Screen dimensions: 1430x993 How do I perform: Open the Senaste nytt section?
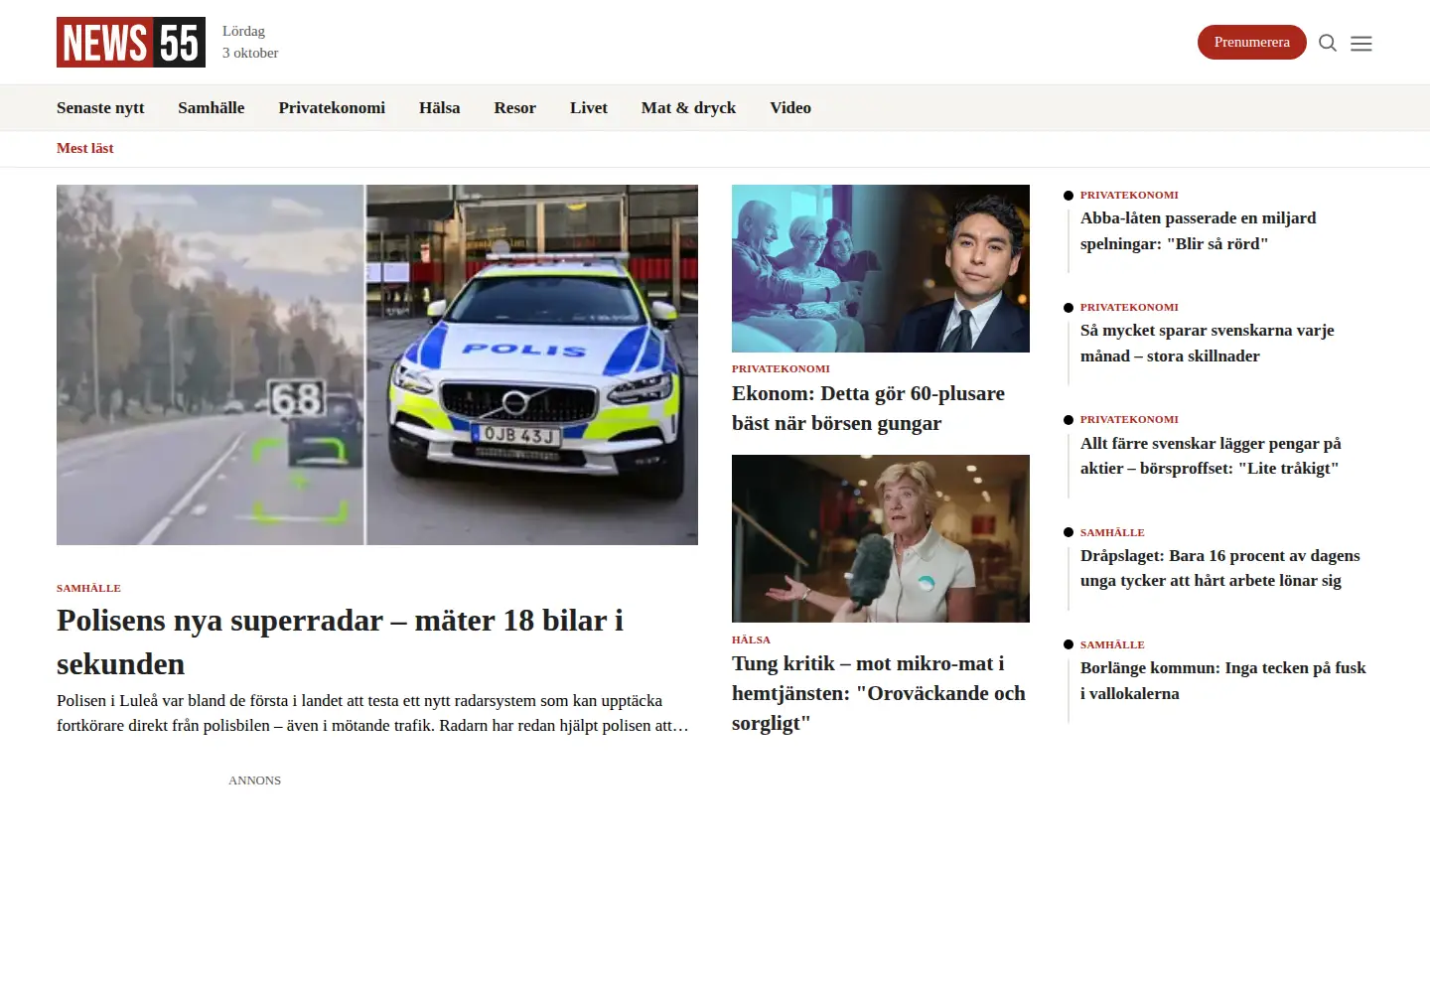click(x=100, y=107)
